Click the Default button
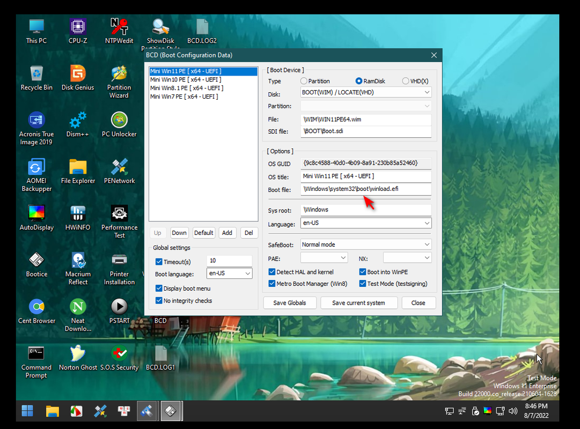The image size is (580, 429). (203, 233)
